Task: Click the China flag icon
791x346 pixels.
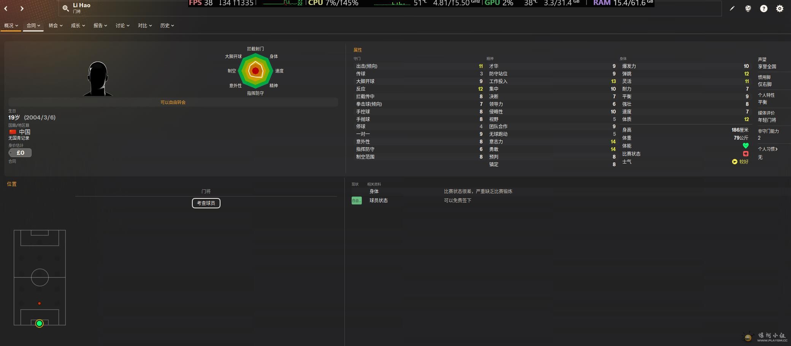Action: 13,132
